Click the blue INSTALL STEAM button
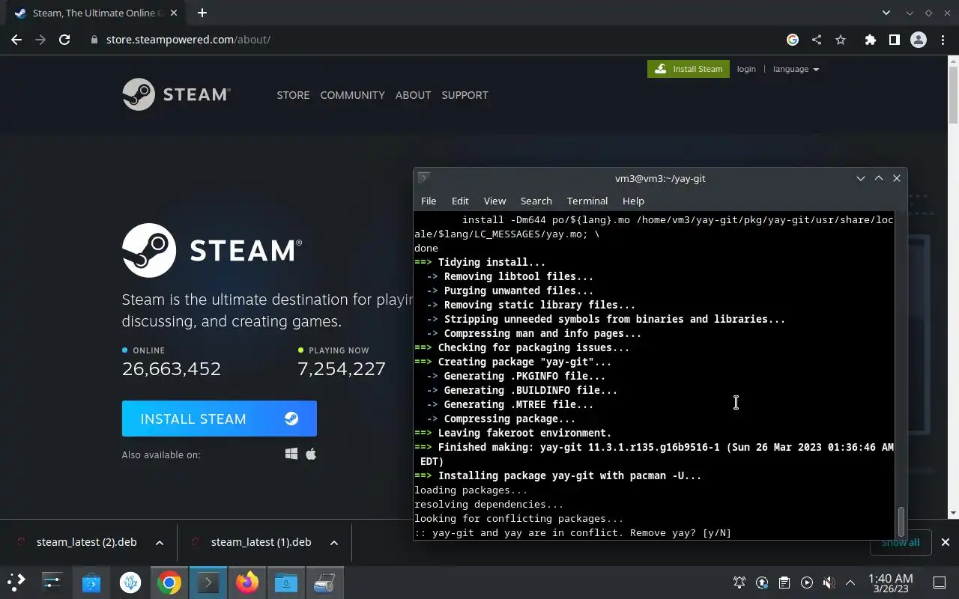This screenshot has height=599, width=959. [x=220, y=419]
